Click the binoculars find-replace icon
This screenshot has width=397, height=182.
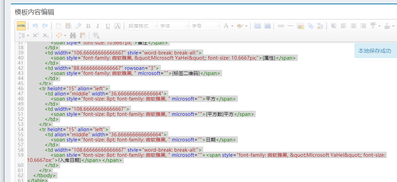(73, 35)
